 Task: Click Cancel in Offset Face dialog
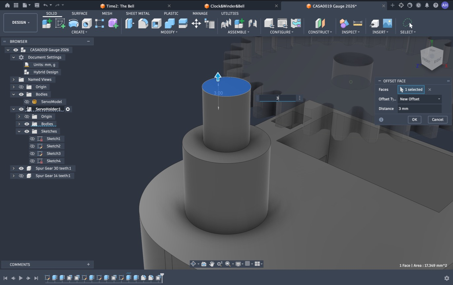pos(437,120)
